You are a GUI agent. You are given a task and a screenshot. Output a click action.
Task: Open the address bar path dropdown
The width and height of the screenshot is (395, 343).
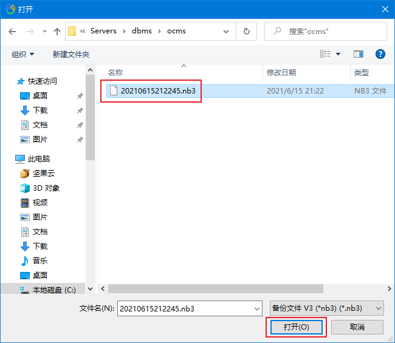pyautogui.click(x=226, y=31)
